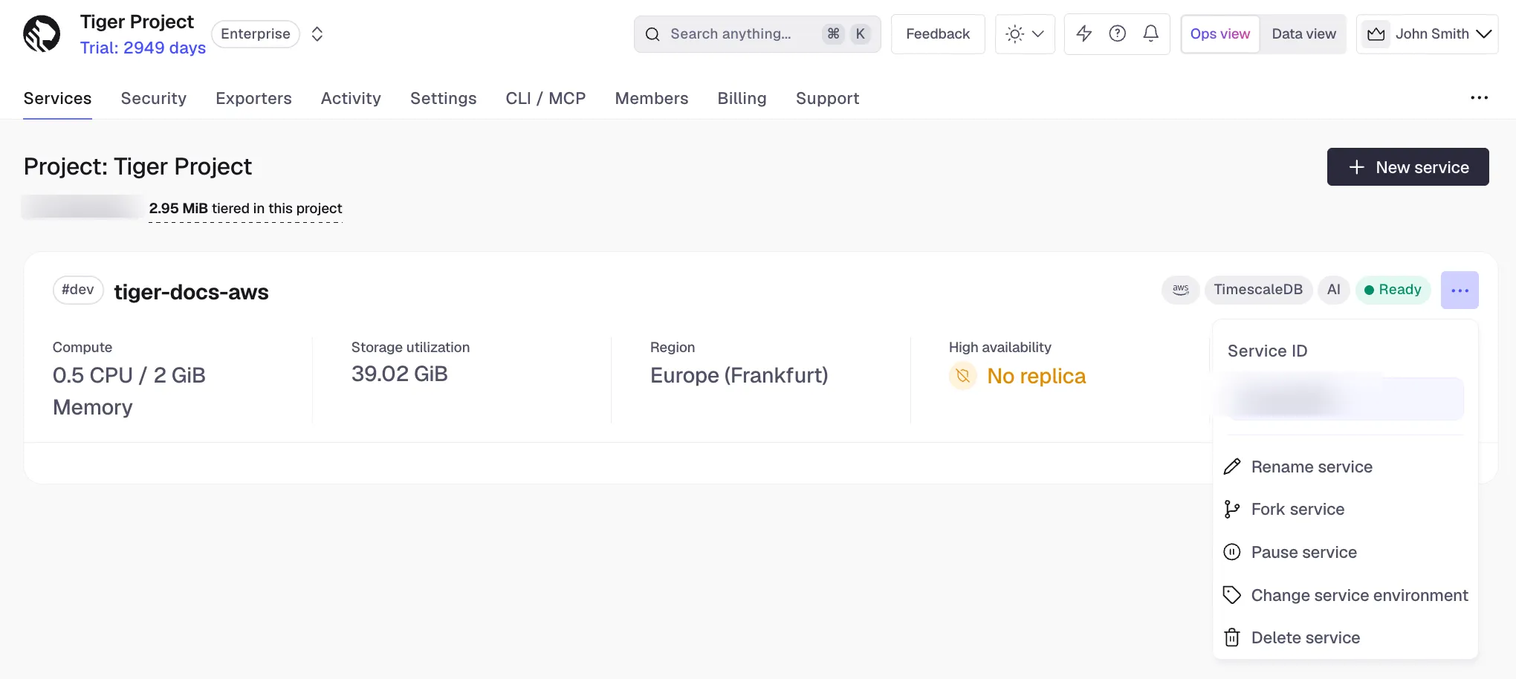Open the project switcher chevrons
Viewport: 1516px width, 679px height.
point(317,34)
